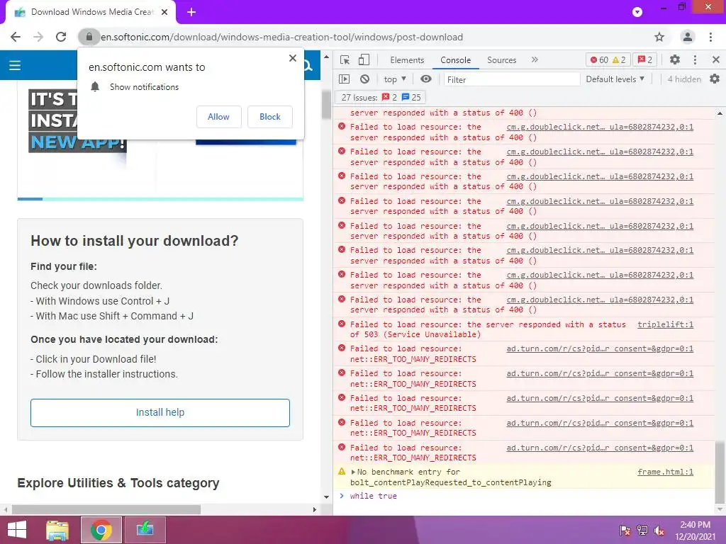Viewport: 726px width, 544px height.
Task: Click the issues flag counter showing 2
Action: 645,59
